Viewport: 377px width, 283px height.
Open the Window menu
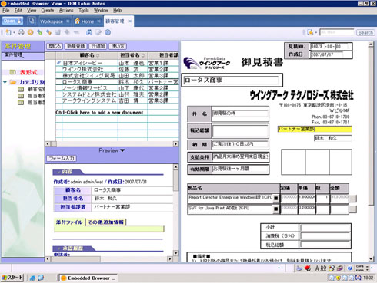(101, 11)
